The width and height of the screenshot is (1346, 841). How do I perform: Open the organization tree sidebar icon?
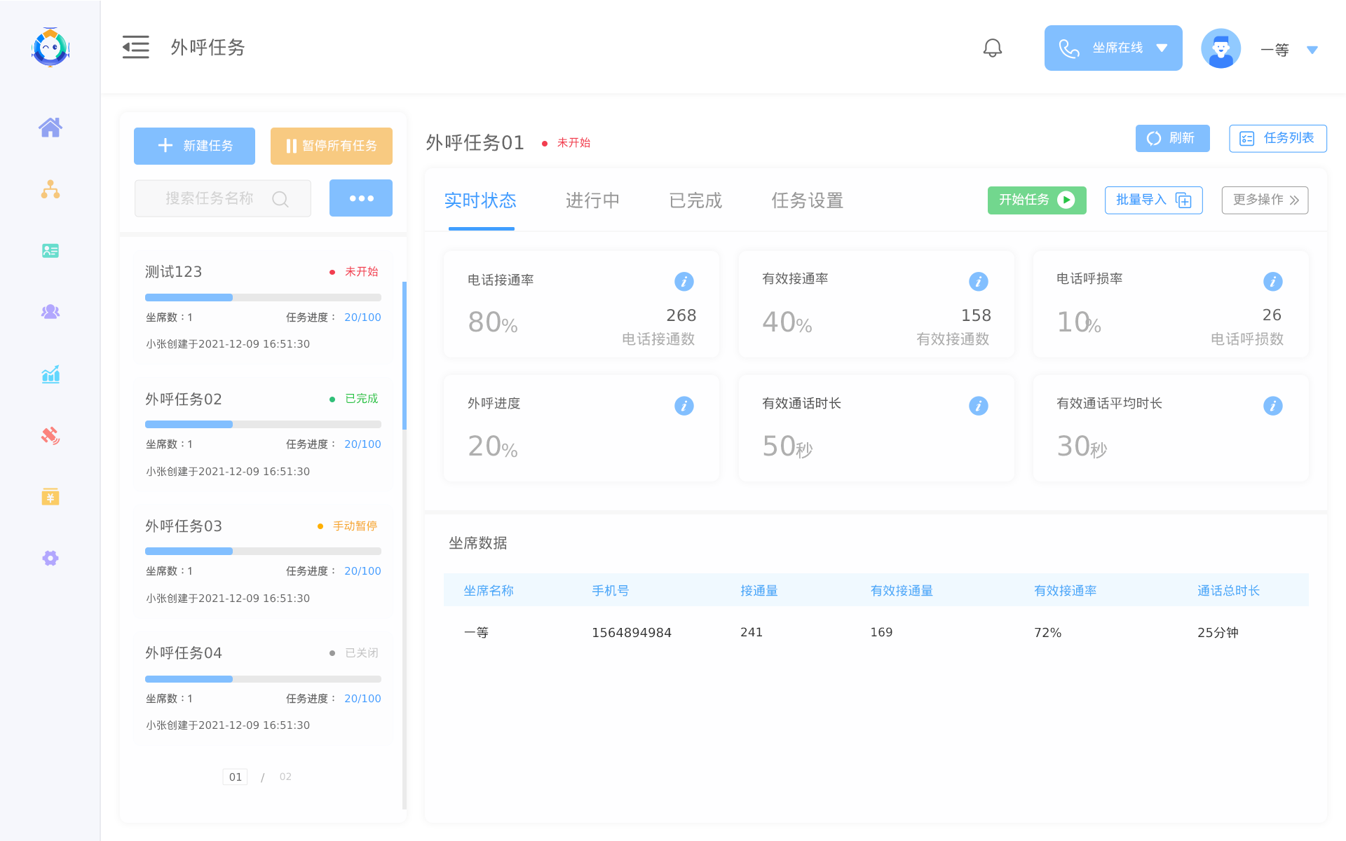pyautogui.click(x=50, y=189)
